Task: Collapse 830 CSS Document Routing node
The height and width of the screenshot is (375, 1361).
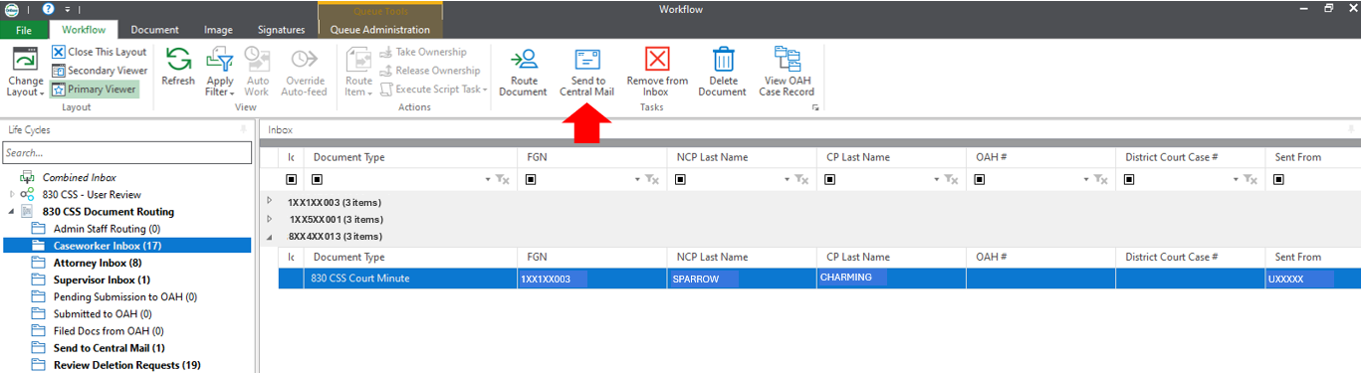Action: [x=12, y=212]
